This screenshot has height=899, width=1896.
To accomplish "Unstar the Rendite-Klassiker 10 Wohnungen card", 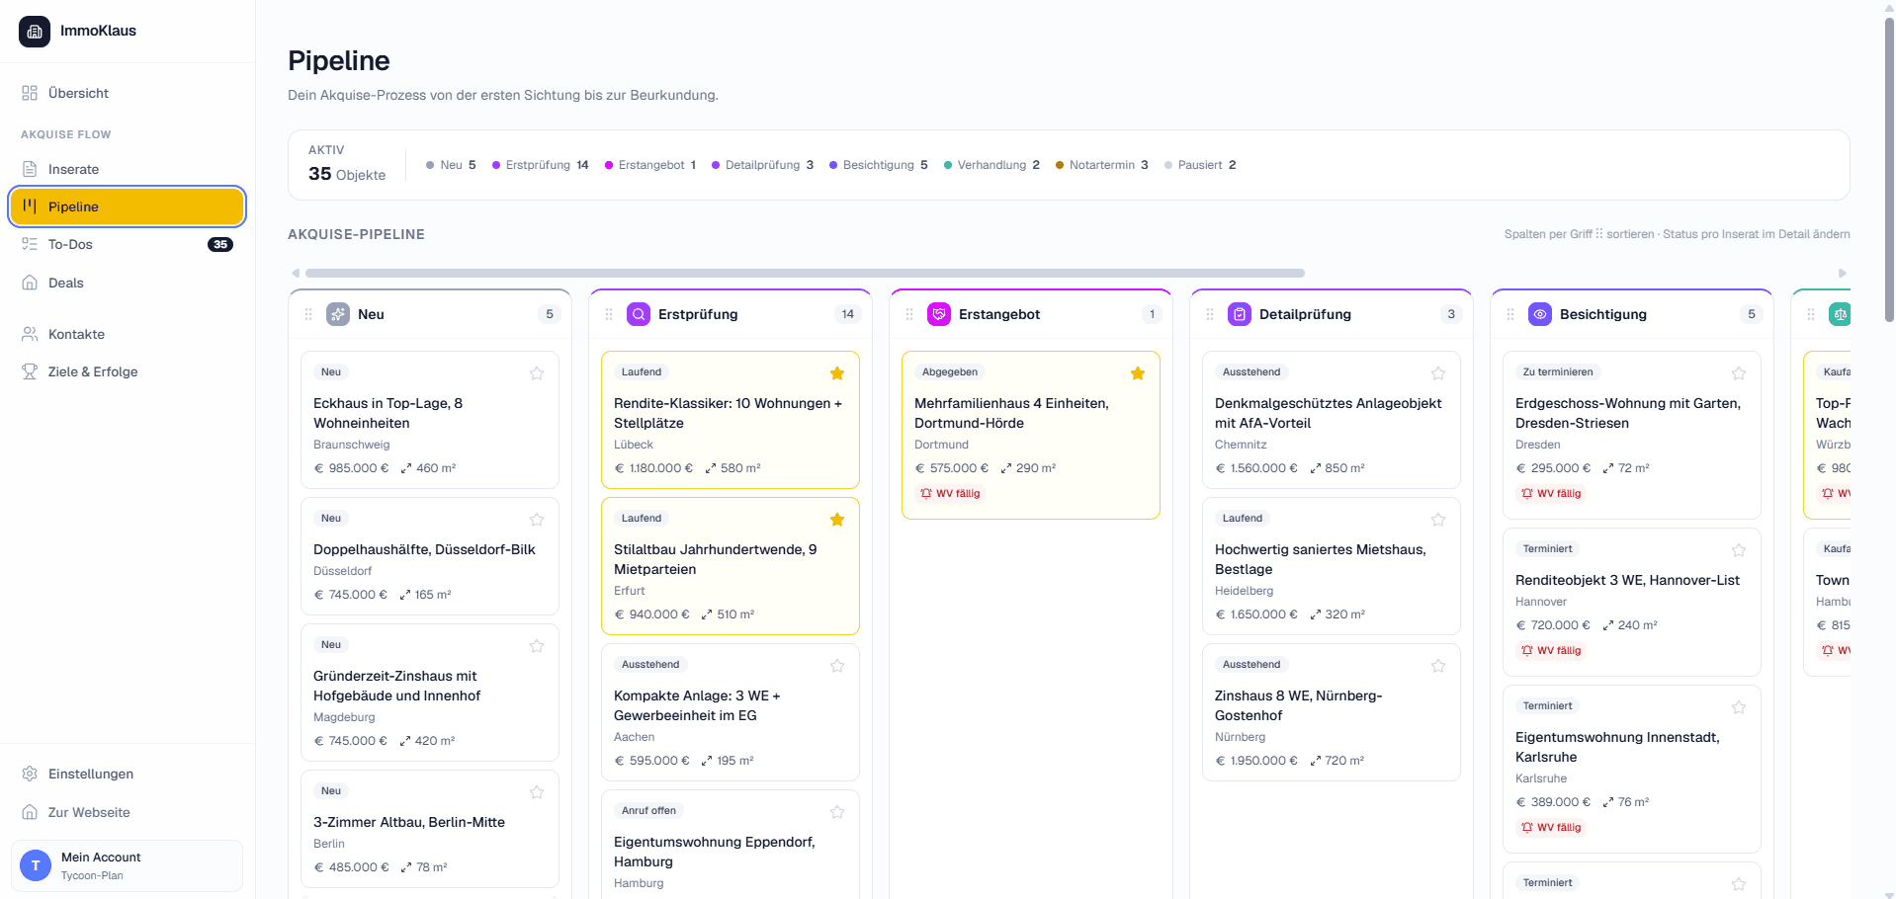I will pos(837,373).
